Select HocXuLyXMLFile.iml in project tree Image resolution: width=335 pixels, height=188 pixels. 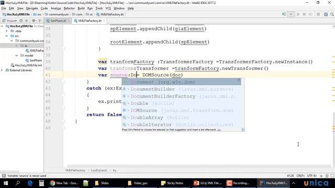pos(26,65)
